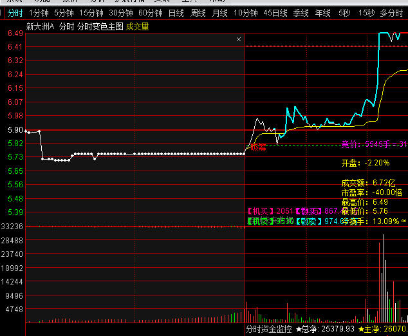This screenshot has height=336, width=408.
Task: Switch to the 分时 intraday tab
Action: 15,13
